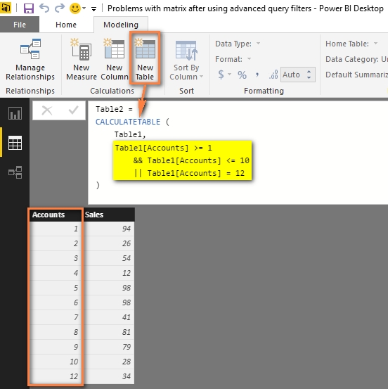Click Sales cell with value 94
388x389 pixels.
pyautogui.click(x=109, y=229)
